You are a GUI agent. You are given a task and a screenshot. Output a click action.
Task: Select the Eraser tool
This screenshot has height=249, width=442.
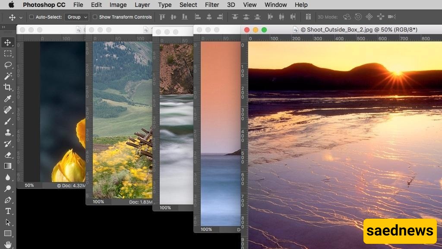coord(8,155)
